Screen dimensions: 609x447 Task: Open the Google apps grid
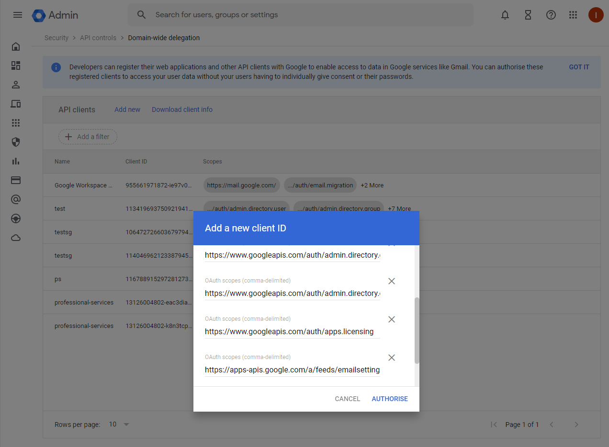click(x=573, y=15)
